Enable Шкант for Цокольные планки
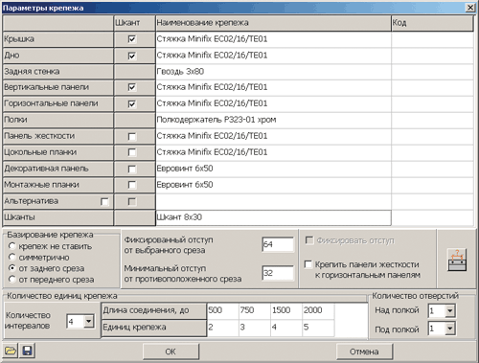Screen dimensions: 479x363 [x=131, y=152]
